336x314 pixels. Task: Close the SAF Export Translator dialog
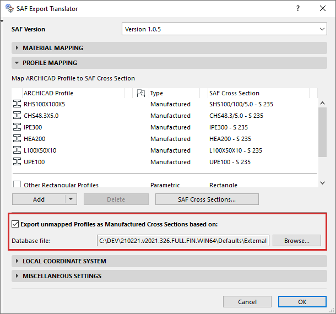(x=323, y=9)
